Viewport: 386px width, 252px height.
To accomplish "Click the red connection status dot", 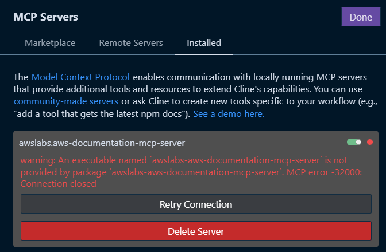I will click(x=370, y=142).
